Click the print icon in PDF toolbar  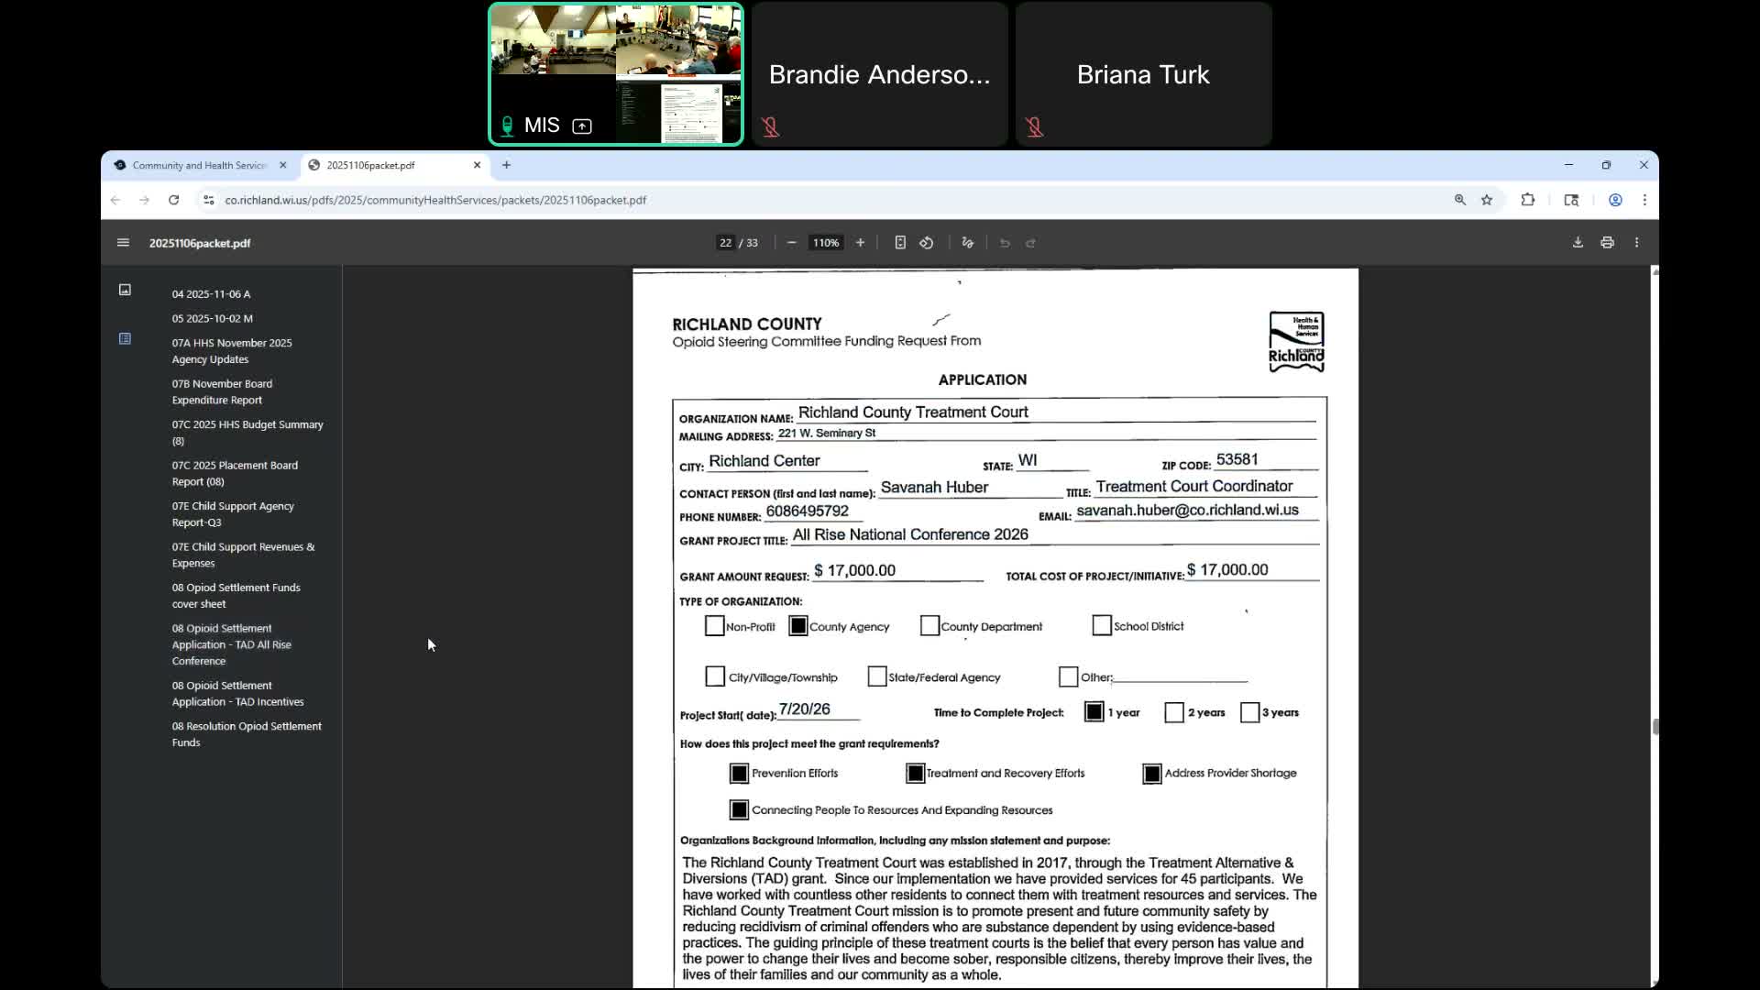click(x=1607, y=243)
